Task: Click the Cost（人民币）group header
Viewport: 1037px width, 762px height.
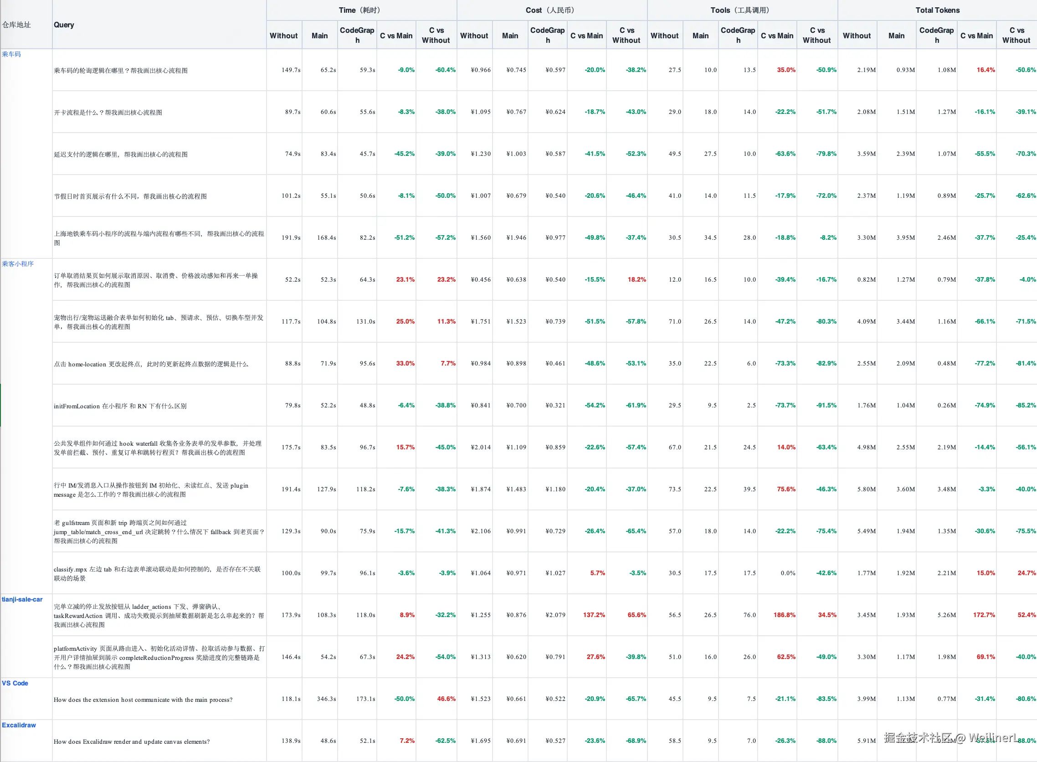Action: (551, 10)
